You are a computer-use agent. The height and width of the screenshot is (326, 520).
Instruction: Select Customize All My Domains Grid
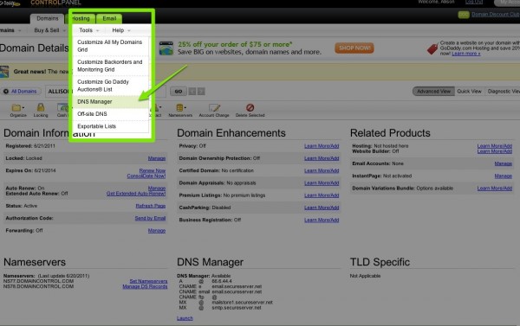point(110,46)
